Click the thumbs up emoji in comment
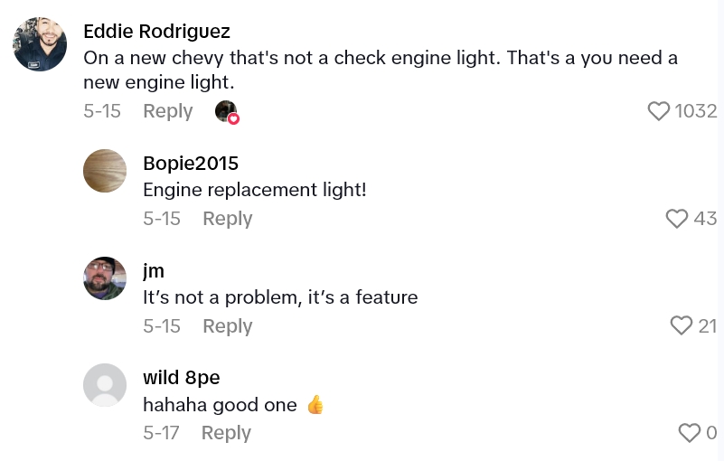The image size is (724, 461). click(315, 405)
